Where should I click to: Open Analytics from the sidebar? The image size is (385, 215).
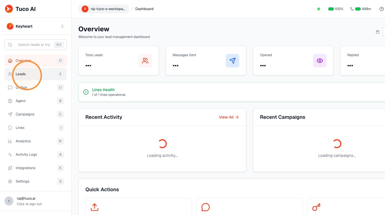[36, 141]
